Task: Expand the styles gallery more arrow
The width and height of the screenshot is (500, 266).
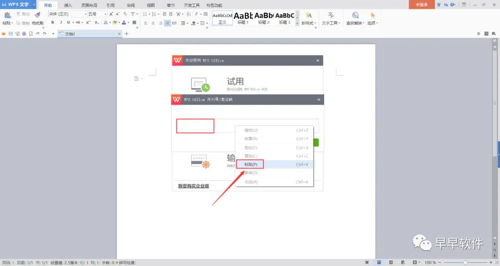Action: [x=297, y=23]
